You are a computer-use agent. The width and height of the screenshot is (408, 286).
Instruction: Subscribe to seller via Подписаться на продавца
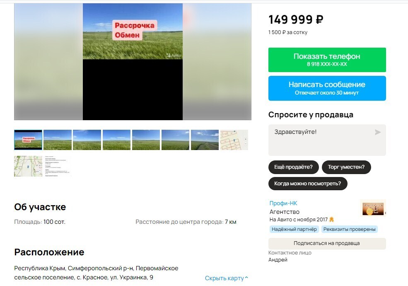coord(327,243)
